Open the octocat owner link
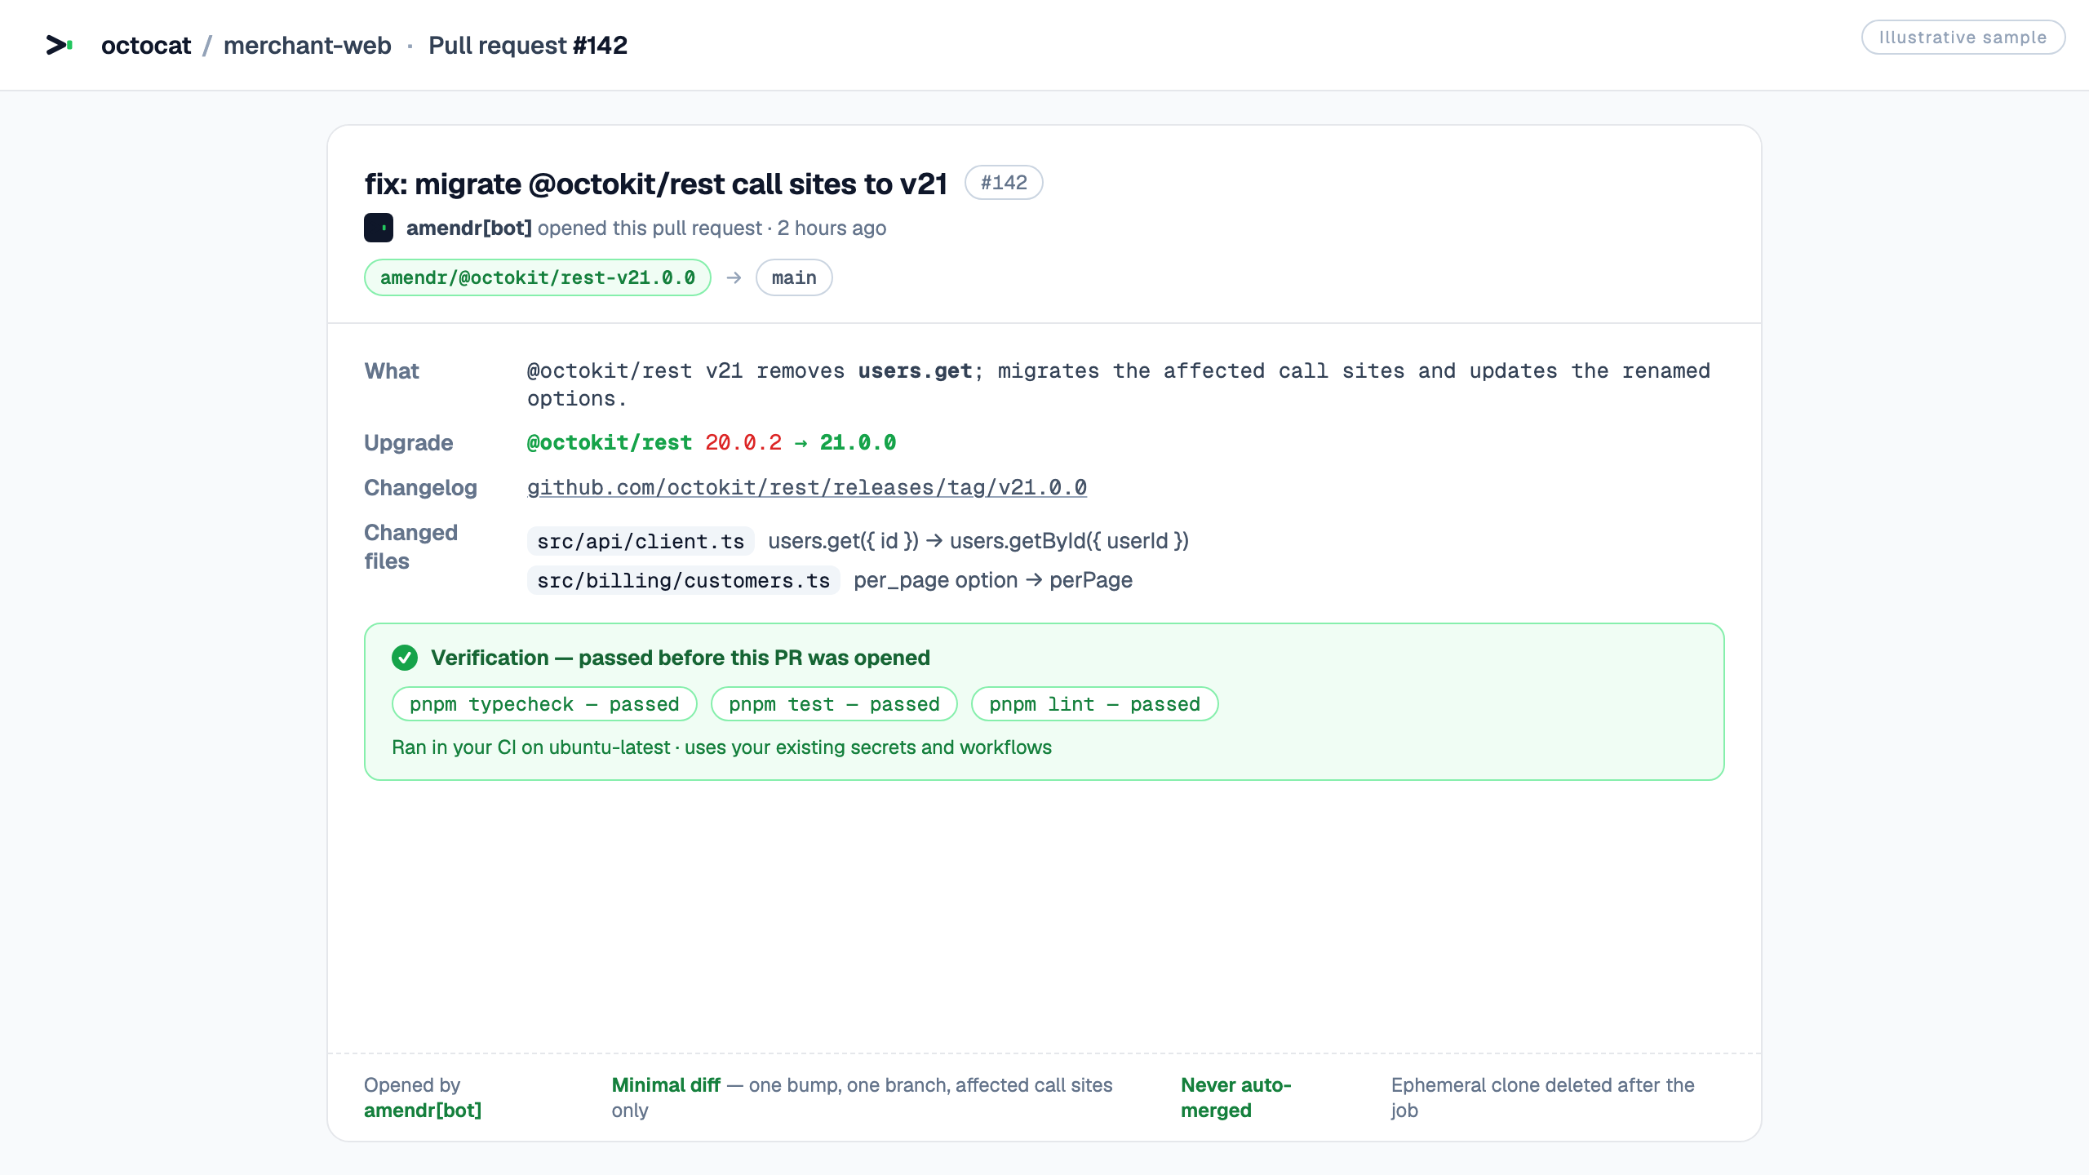This screenshot has width=2089, height=1175. pos(146,45)
